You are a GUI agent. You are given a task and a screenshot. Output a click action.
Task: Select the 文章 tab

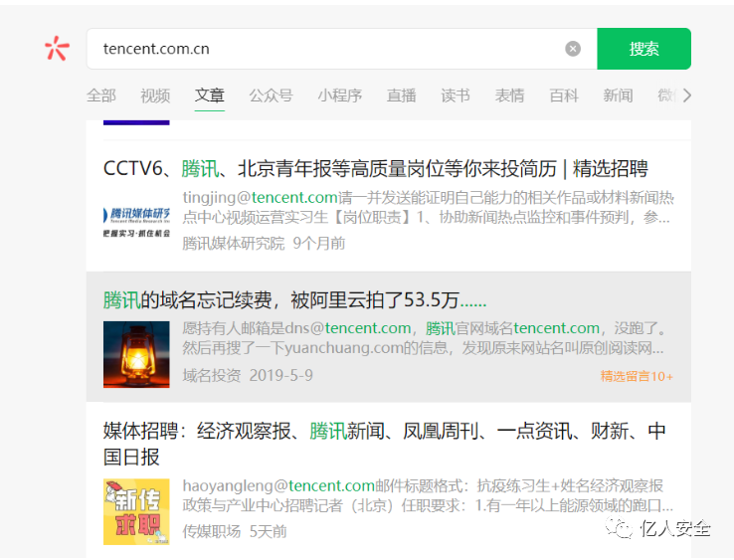click(x=210, y=95)
